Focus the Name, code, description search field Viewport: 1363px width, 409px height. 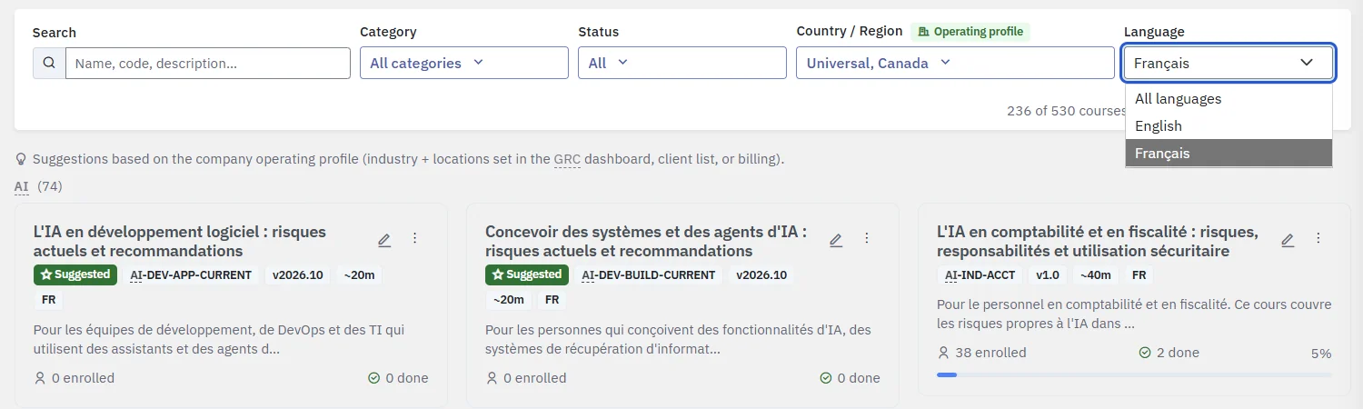pyautogui.click(x=208, y=63)
